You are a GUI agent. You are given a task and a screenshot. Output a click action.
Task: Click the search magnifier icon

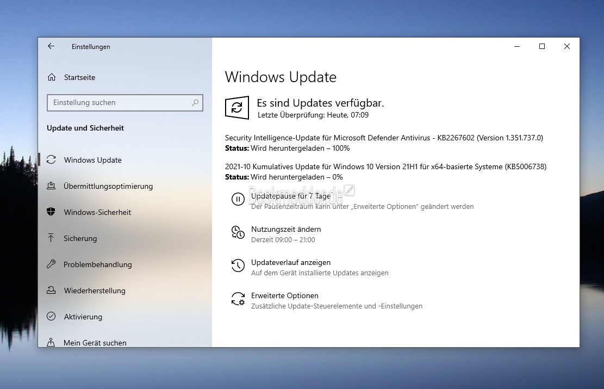pyautogui.click(x=195, y=102)
